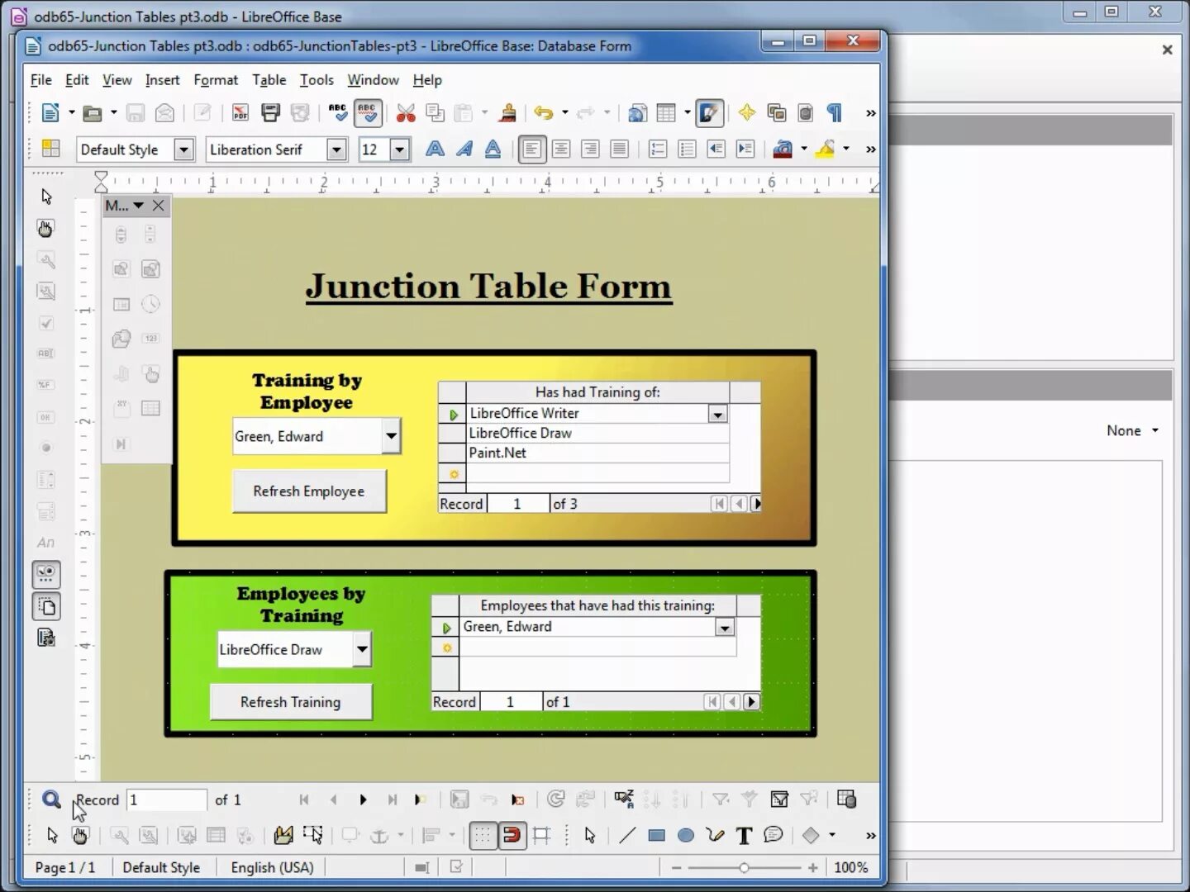1190x892 pixels.
Task: Open the LibreOffice Draw training dropdown
Action: click(362, 649)
